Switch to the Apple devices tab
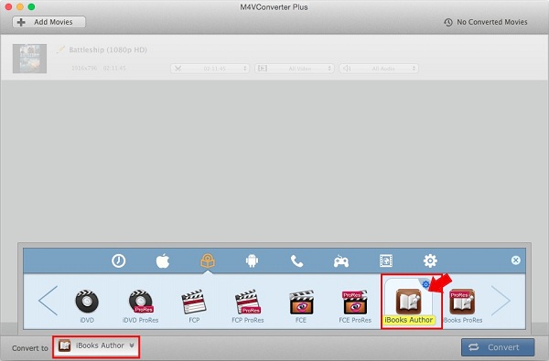The height and width of the screenshot is (361, 549). click(163, 261)
